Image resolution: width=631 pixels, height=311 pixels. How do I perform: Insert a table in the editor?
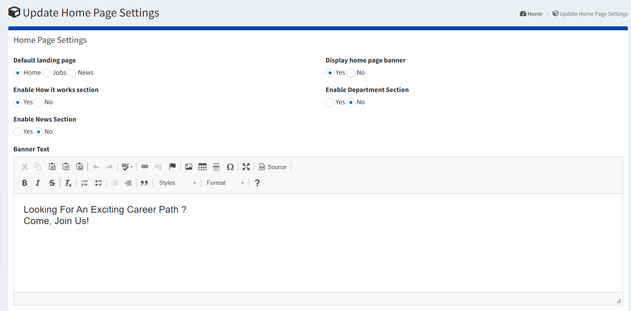pyautogui.click(x=202, y=167)
